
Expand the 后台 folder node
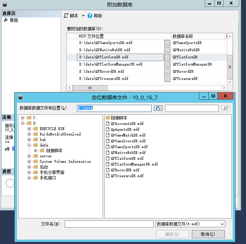[x=29, y=167]
